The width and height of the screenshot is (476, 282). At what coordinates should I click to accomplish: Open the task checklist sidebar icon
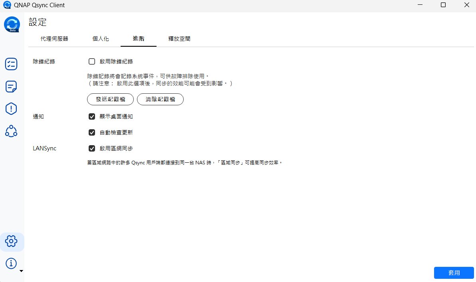pos(11,64)
